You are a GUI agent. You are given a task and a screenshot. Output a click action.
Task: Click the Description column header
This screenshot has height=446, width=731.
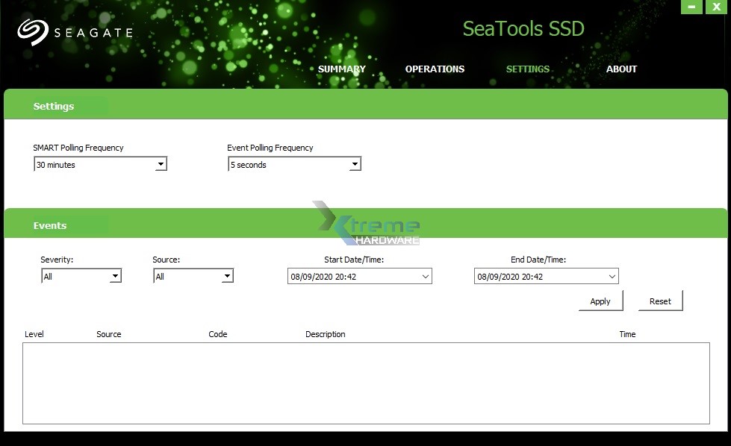(x=325, y=334)
